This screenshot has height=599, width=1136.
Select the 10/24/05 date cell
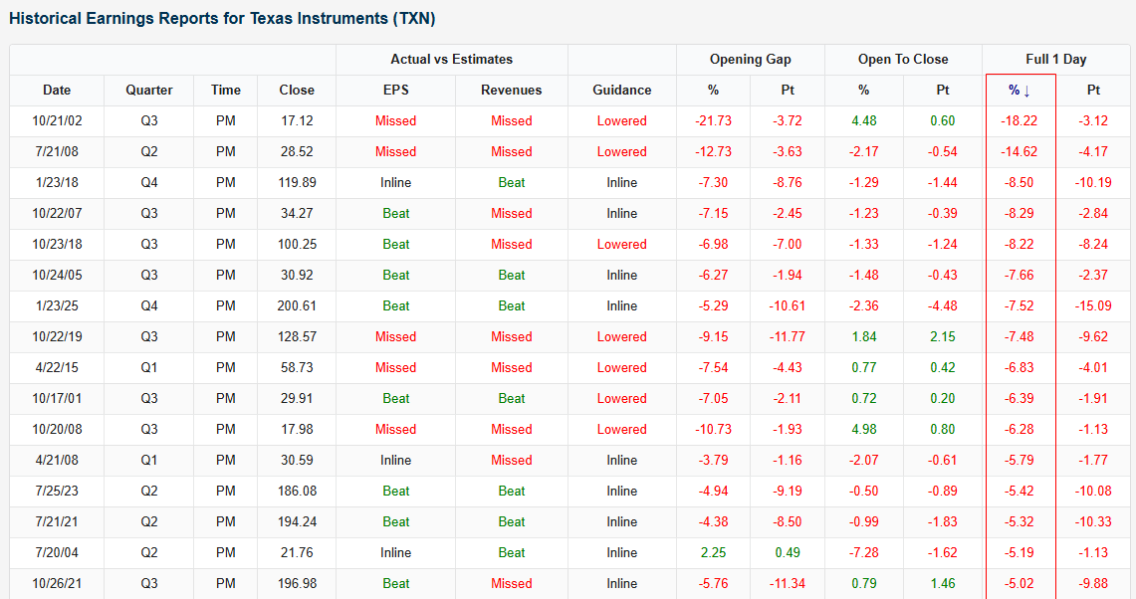coord(57,276)
